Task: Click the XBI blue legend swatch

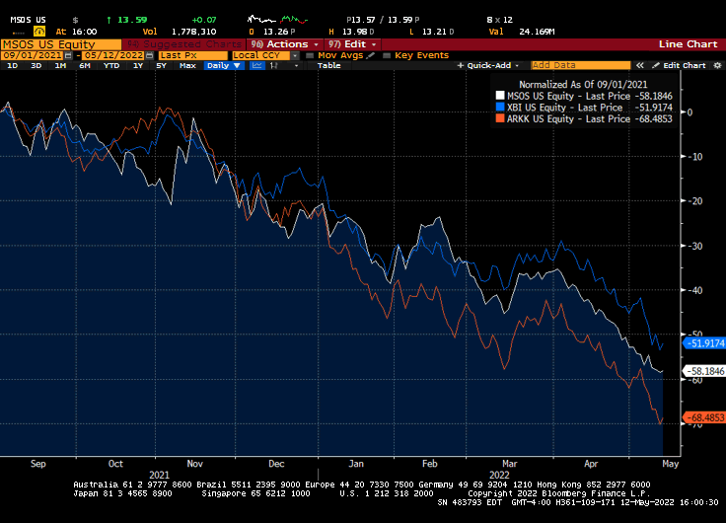Action: coord(499,107)
